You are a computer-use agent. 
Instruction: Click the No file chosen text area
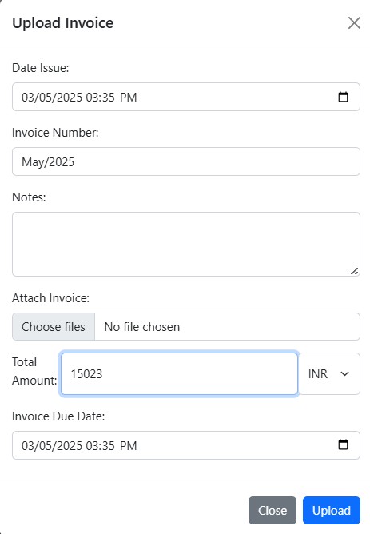[142, 327]
